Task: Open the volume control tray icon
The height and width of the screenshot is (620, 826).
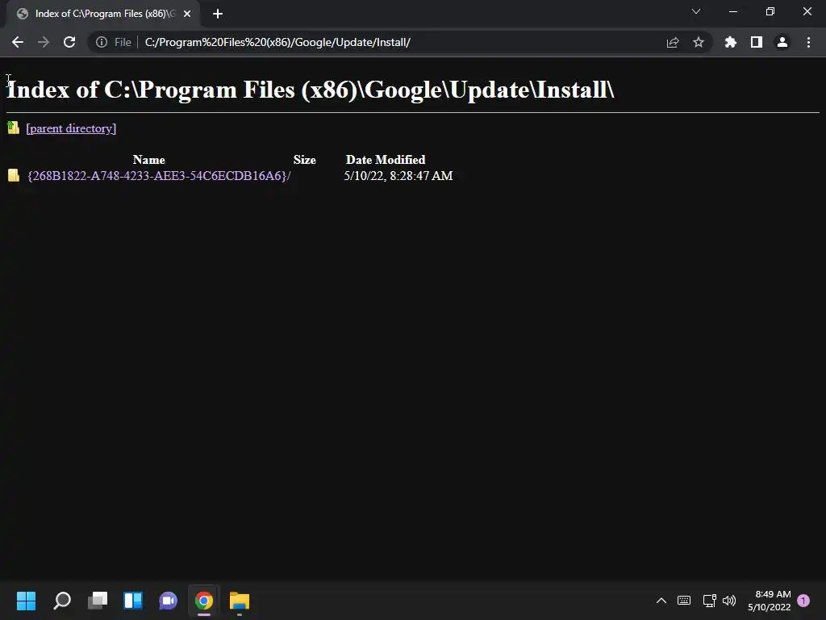Action: tap(729, 601)
